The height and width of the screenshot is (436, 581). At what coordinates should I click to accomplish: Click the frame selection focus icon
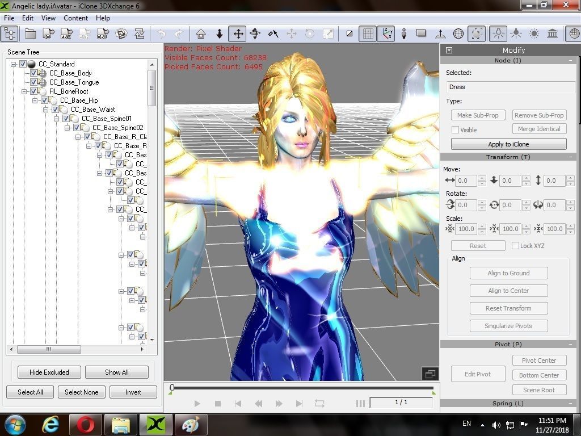pos(477,33)
